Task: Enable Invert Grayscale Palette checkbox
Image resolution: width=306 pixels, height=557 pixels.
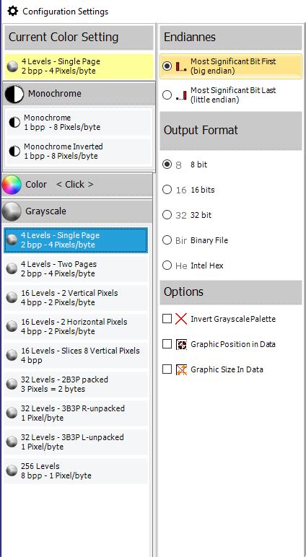Action: [x=167, y=319]
